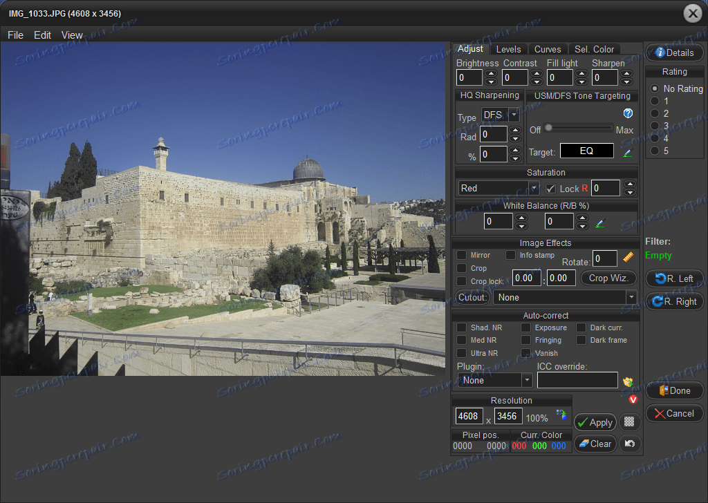Click the undo arrow icon beside Clear
708x503 pixels.
(x=629, y=444)
